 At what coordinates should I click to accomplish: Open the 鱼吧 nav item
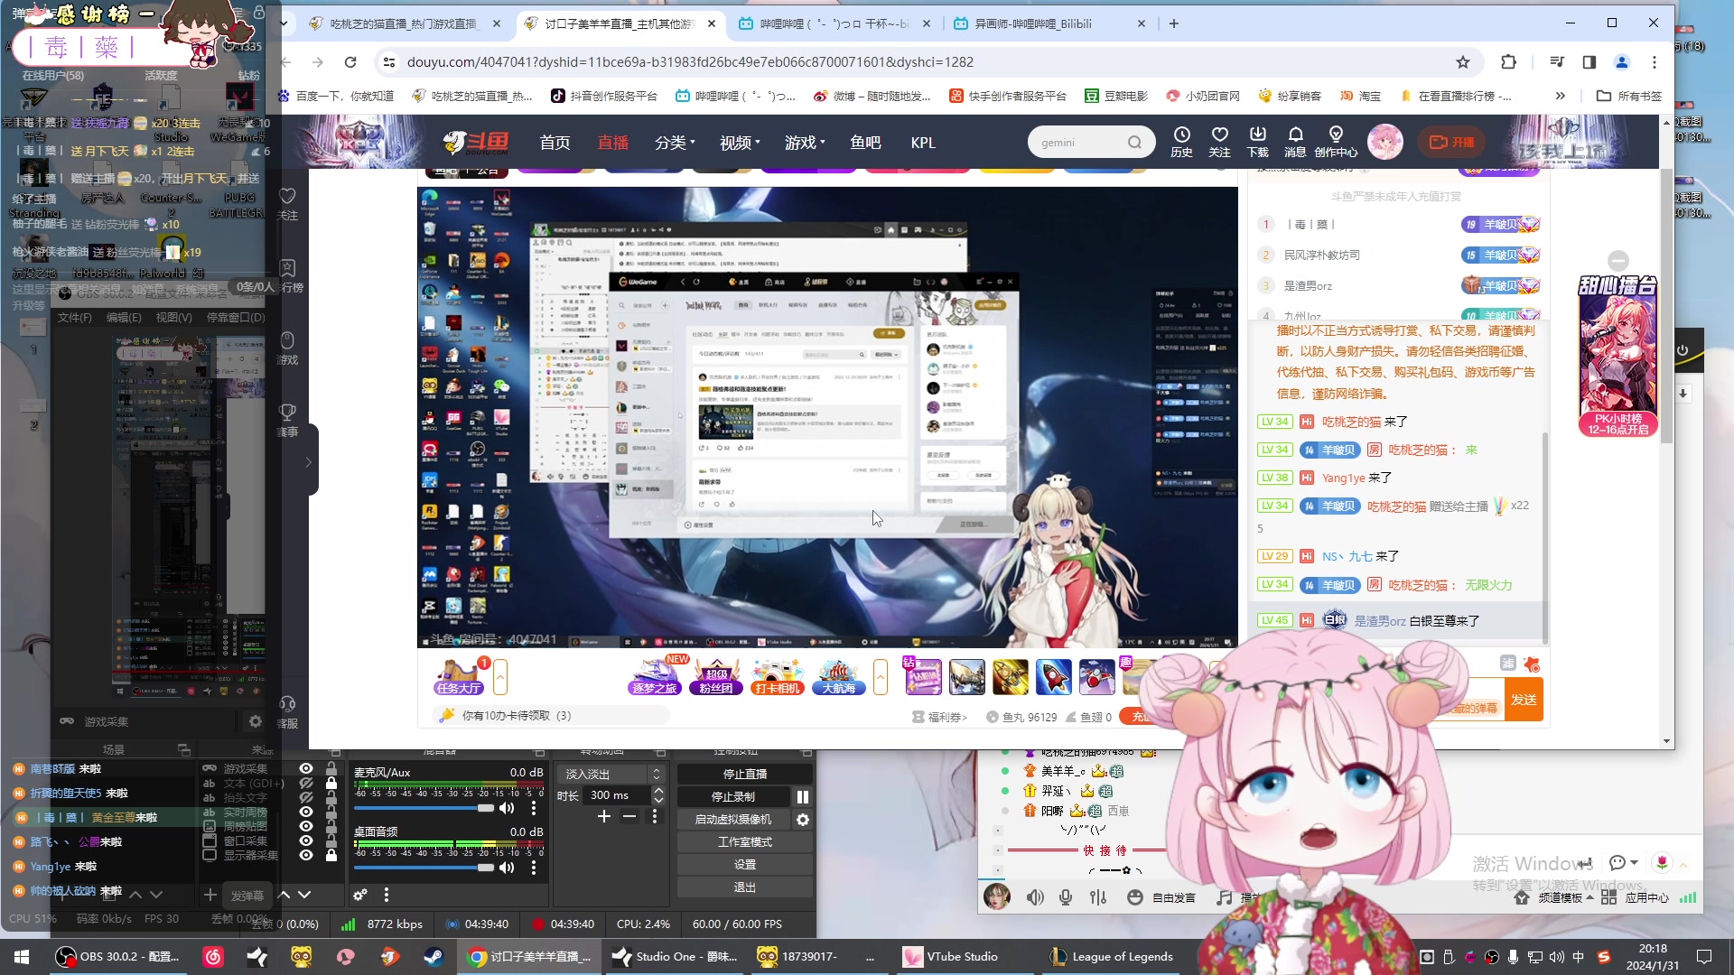[x=865, y=143]
